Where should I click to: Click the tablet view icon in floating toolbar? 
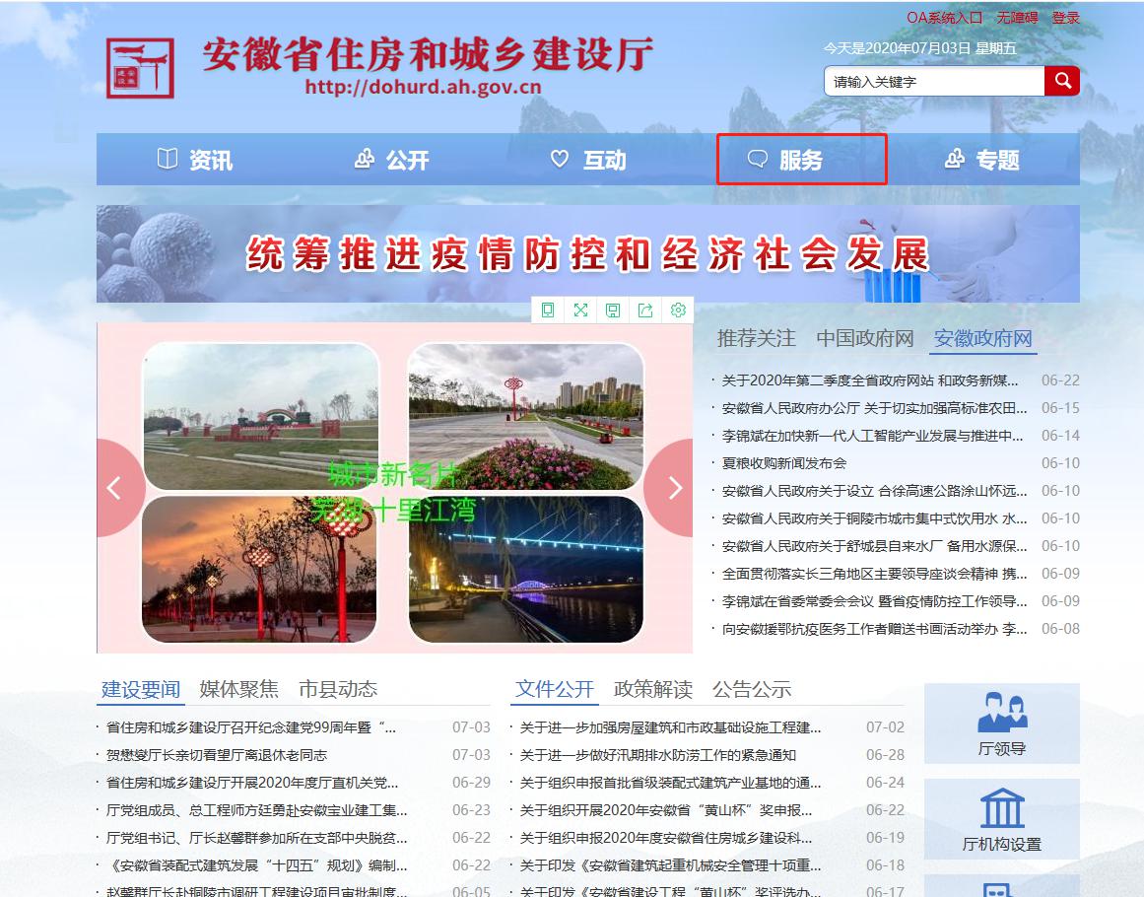click(x=548, y=310)
